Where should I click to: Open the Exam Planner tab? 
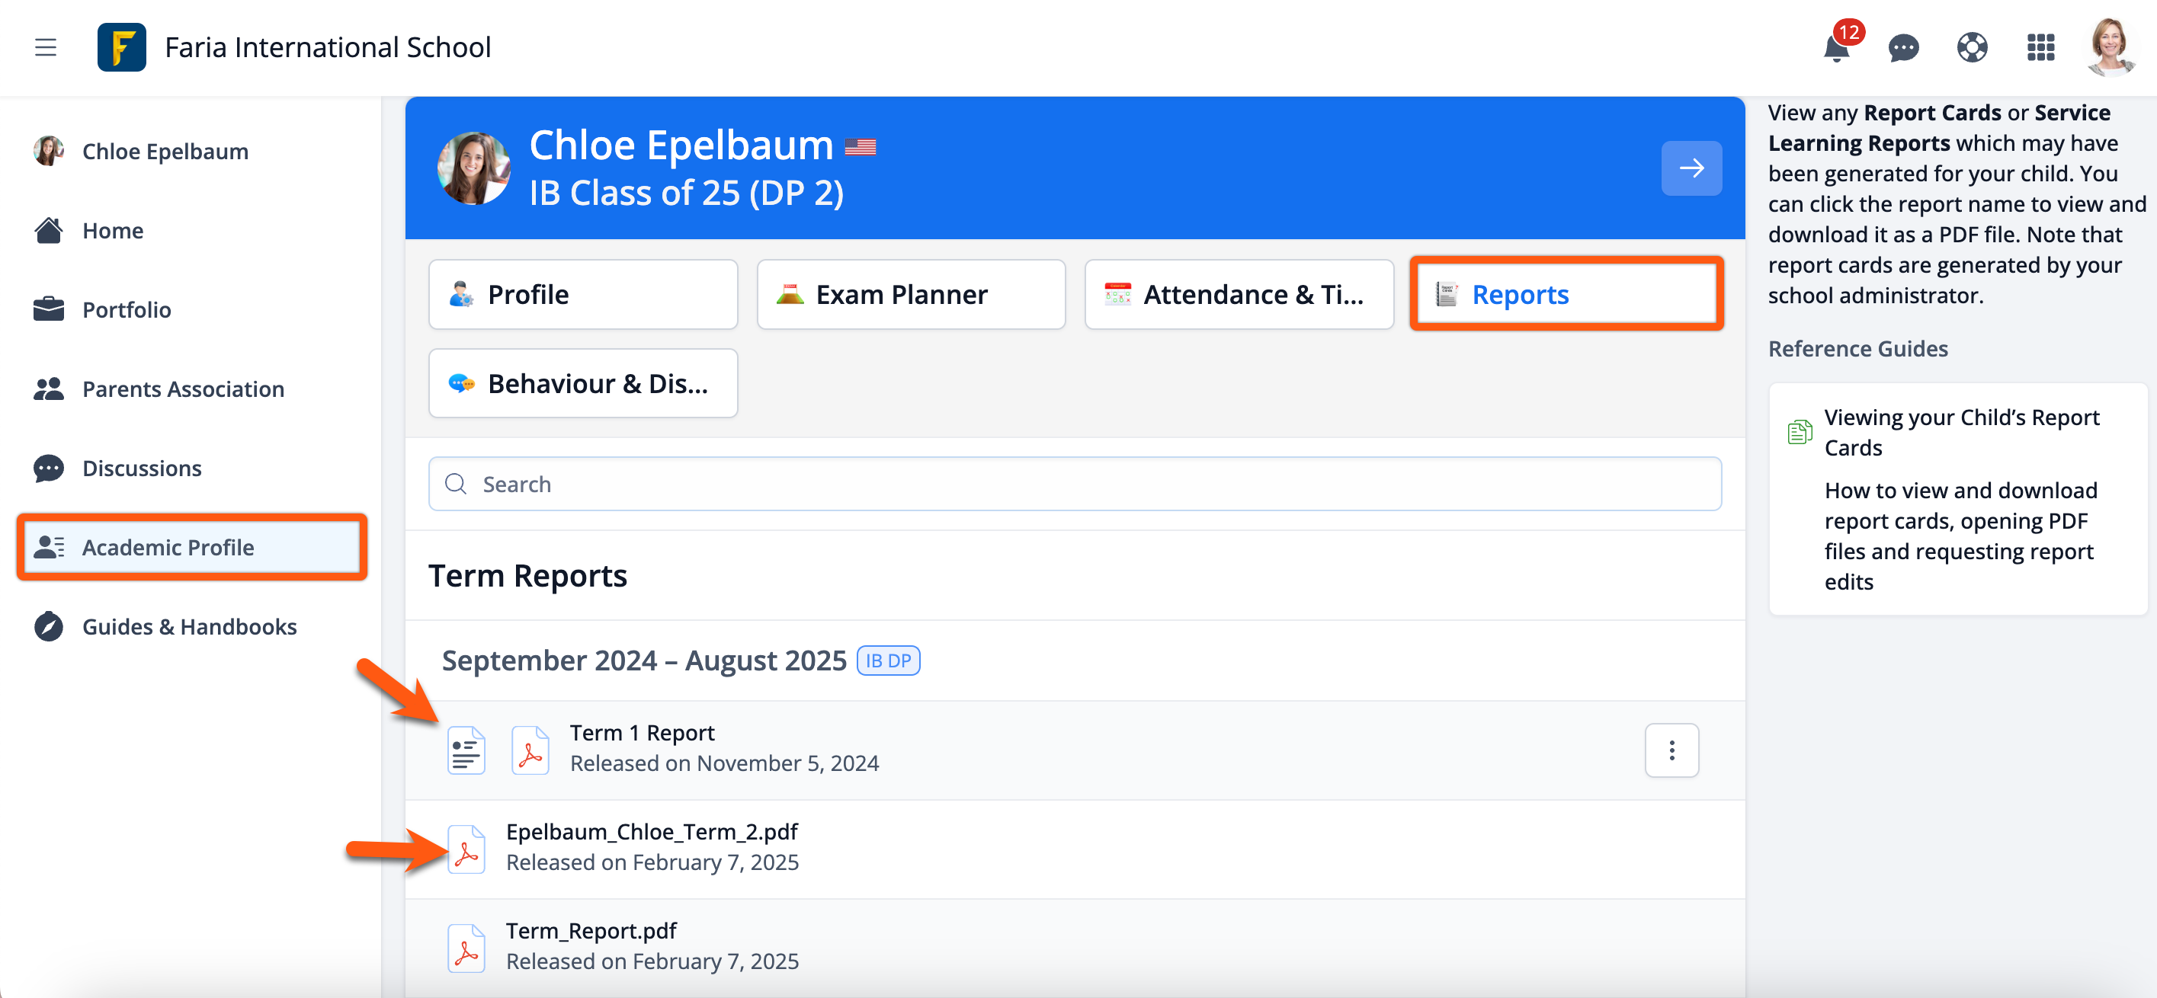(x=911, y=295)
